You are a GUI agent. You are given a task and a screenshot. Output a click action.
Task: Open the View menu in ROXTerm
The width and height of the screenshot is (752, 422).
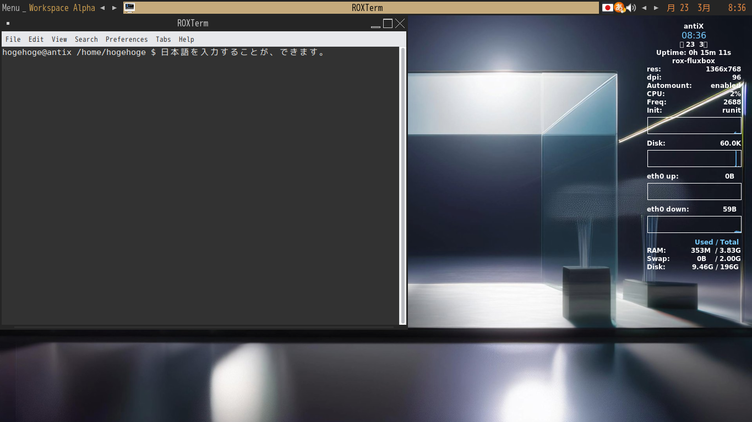[59, 39]
